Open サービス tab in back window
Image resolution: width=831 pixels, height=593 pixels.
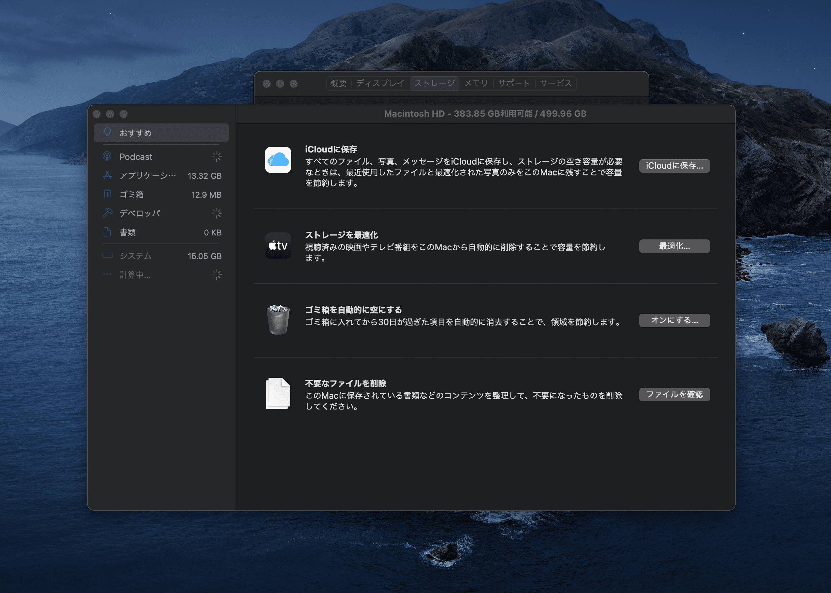point(556,83)
